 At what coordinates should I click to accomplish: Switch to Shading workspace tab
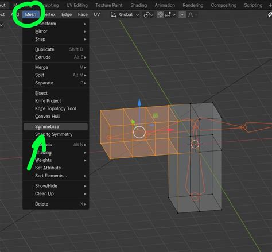pyautogui.click(x=139, y=5)
